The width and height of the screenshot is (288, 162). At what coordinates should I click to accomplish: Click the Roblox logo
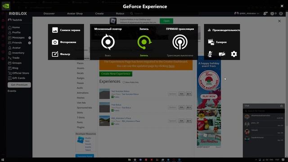[x=18, y=13]
